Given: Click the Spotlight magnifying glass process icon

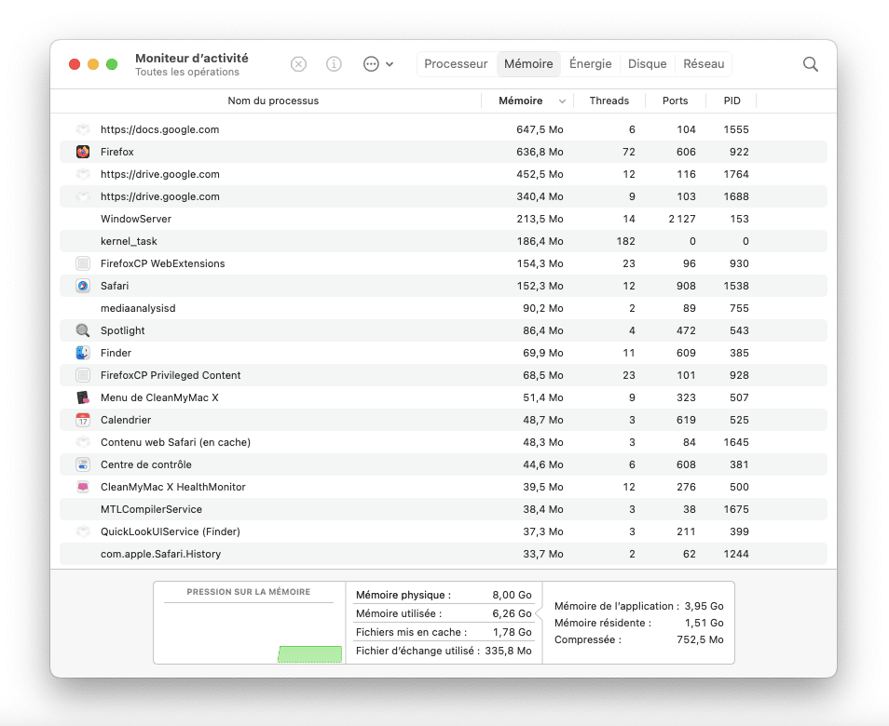Looking at the screenshot, I should coord(83,330).
